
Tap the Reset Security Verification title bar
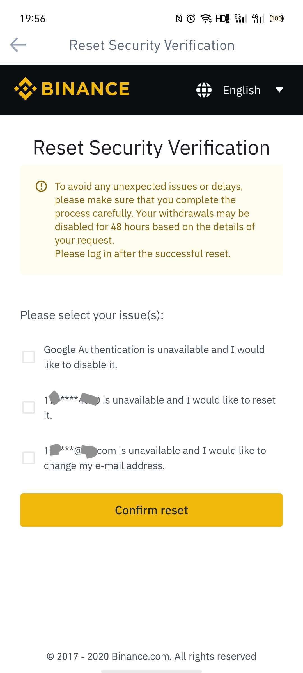click(x=152, y=45)
